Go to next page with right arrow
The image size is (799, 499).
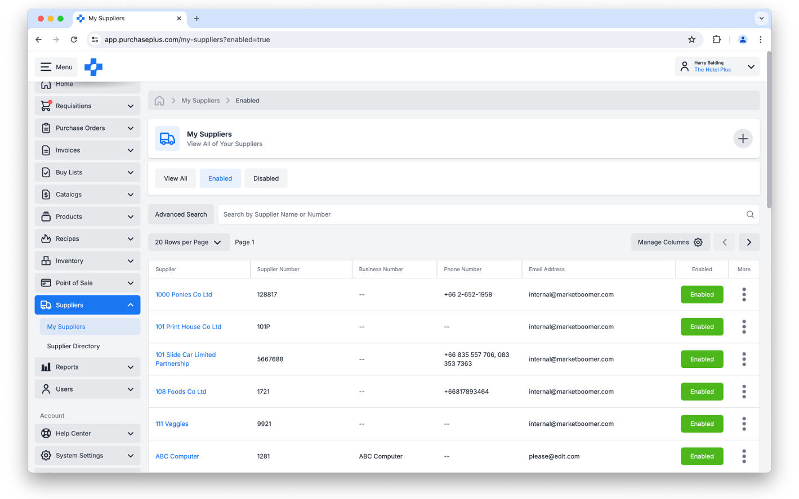pyautogui.click(x=748, y=242)
